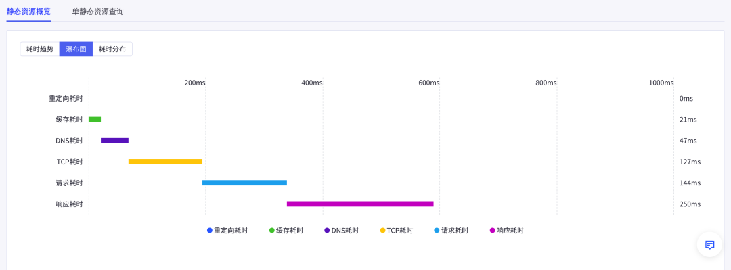Toggle 响应耗时 legend item
Viewport: 731px width, 270px height.
pos(507,230)
